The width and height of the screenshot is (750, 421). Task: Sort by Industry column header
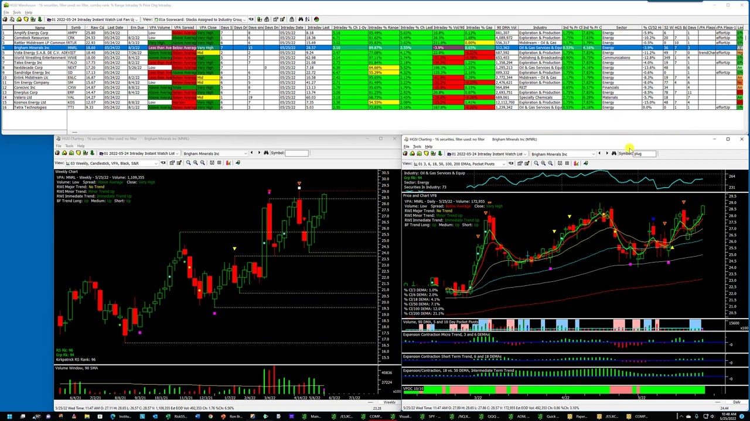point(540,27)
